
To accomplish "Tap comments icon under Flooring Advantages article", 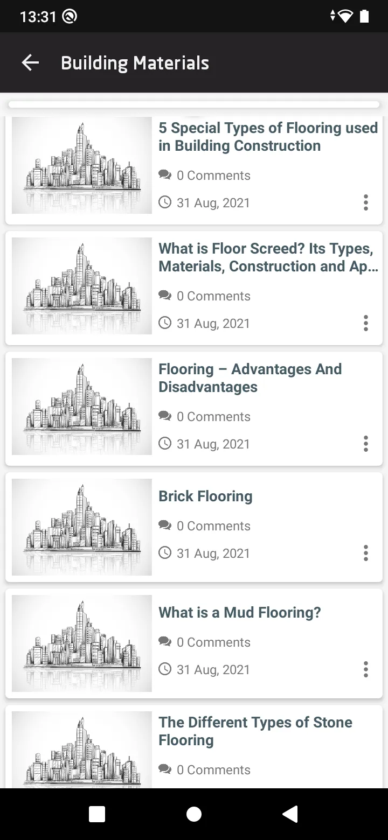I will (165, 416).
